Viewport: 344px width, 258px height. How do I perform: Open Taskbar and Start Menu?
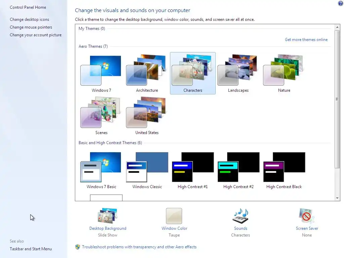(31, 249)
